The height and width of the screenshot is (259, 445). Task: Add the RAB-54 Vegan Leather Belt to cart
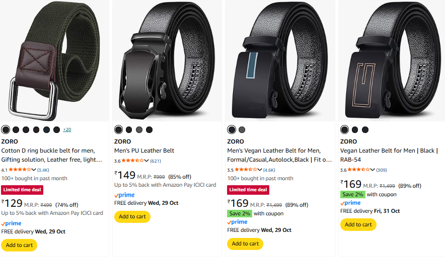pos(358,224)
